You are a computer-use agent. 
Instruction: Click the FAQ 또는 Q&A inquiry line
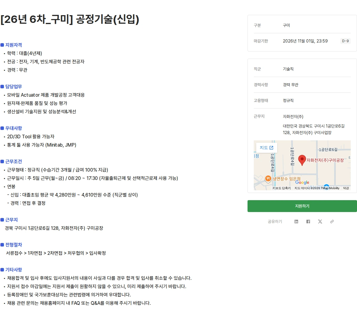coord(79,303)
